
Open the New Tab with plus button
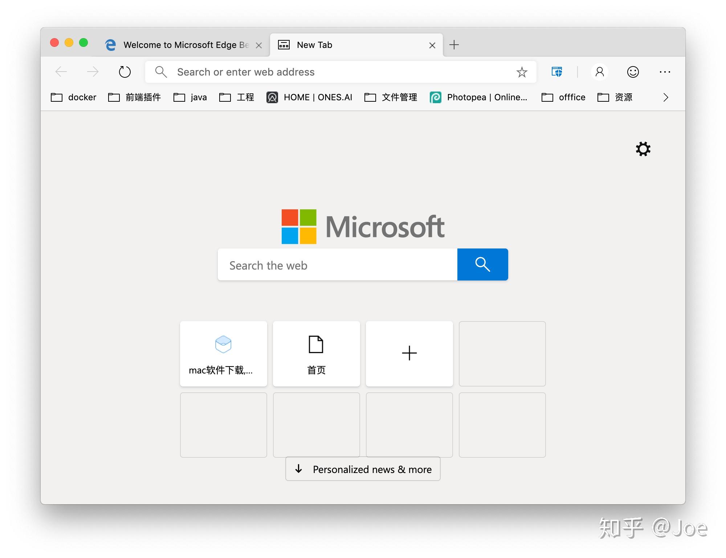tap(454, 45)
